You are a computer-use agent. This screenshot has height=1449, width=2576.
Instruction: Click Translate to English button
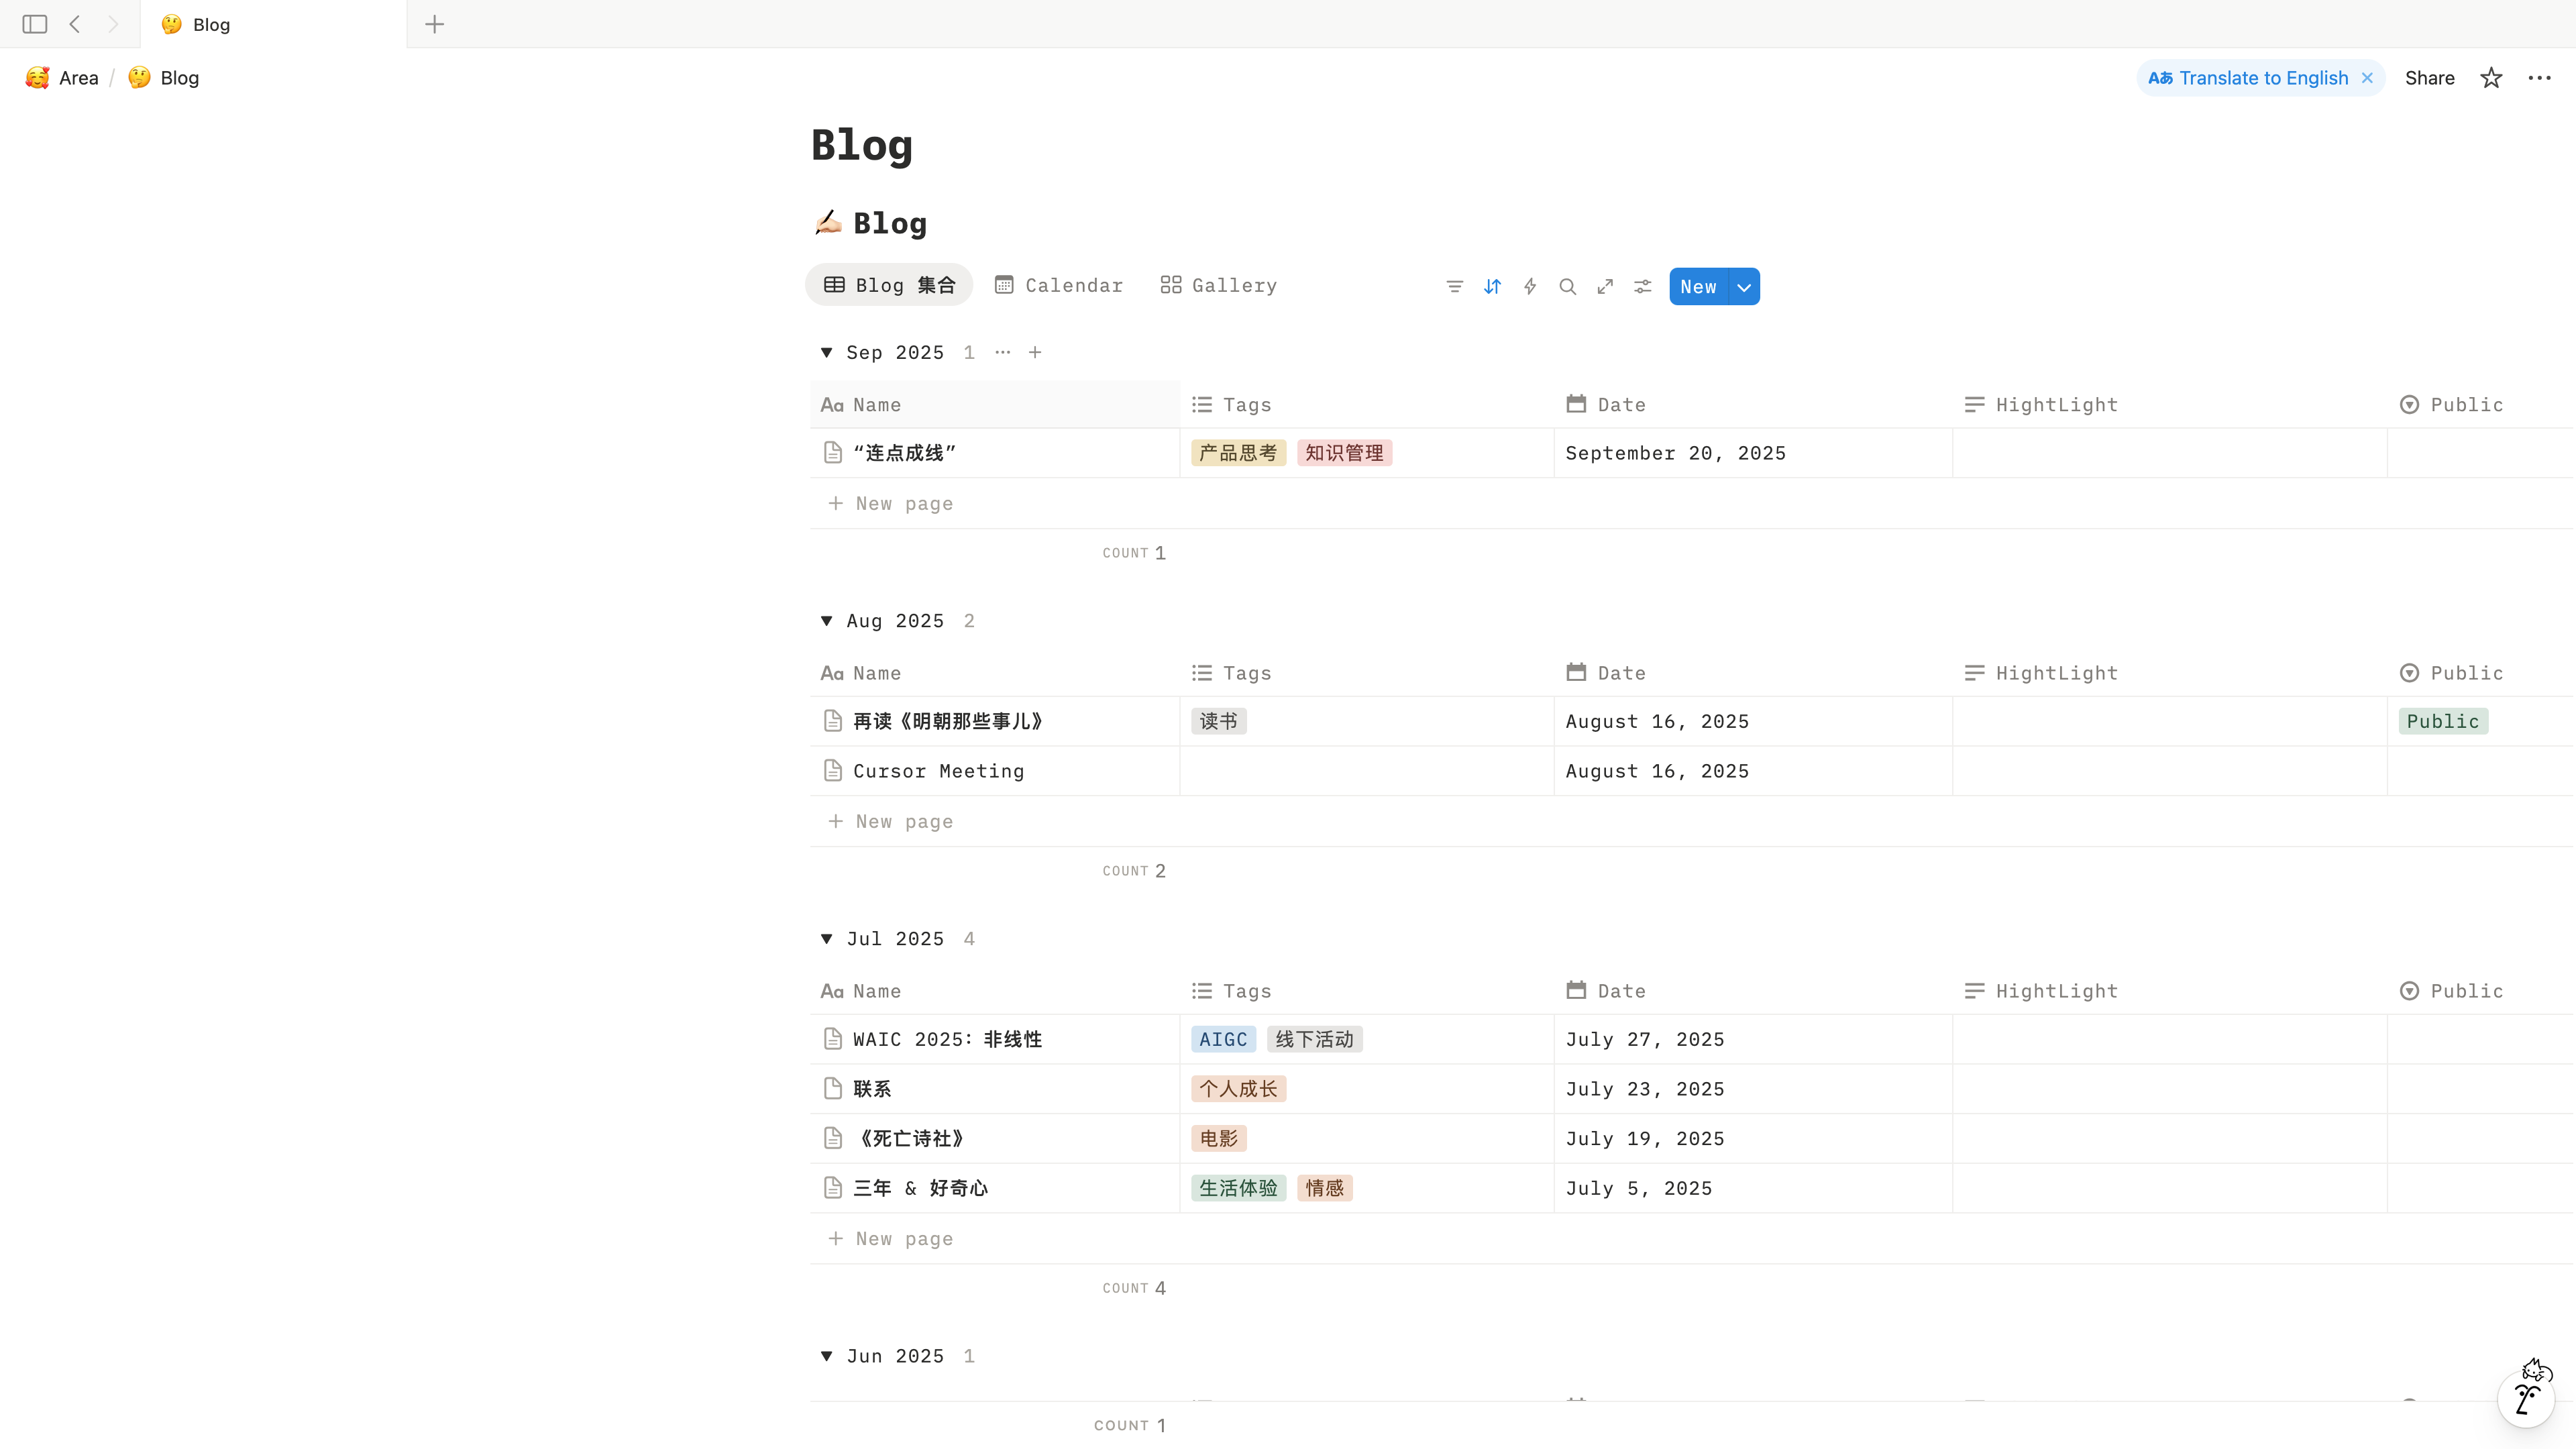coord(2249,78)
